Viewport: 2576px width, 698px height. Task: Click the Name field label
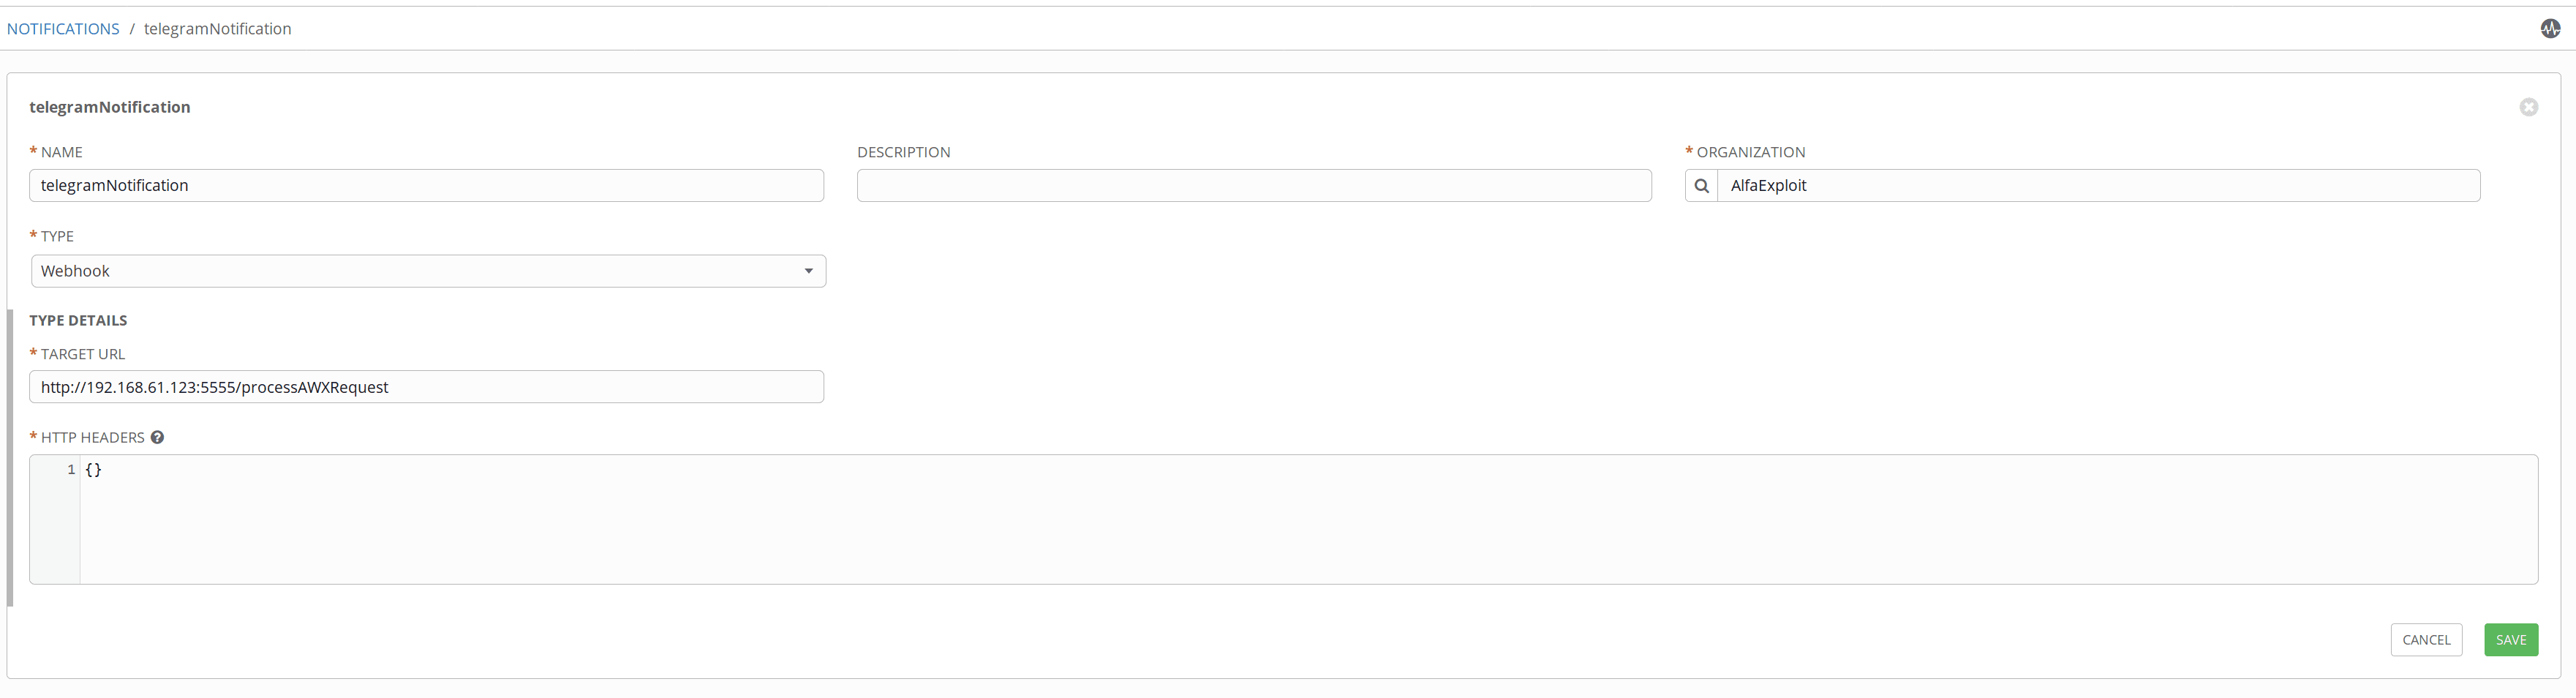pyautogui.click(x=61, y=152)
